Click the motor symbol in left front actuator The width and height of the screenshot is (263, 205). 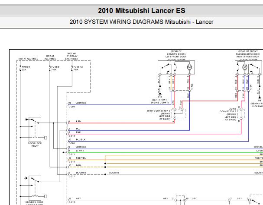(x=189, y=67)
